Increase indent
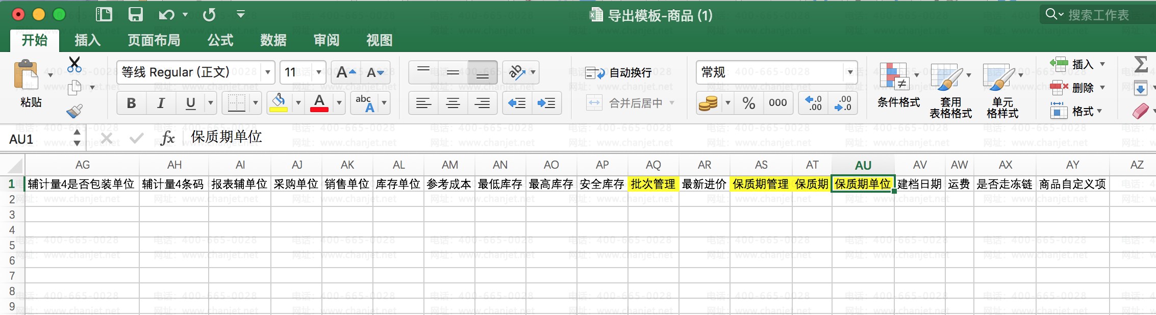Viewport: 1156px width, 315px height. [546, 103]
